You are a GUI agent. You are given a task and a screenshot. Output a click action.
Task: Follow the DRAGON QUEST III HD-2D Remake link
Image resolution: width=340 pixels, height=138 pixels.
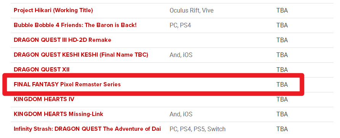(63, 40)
